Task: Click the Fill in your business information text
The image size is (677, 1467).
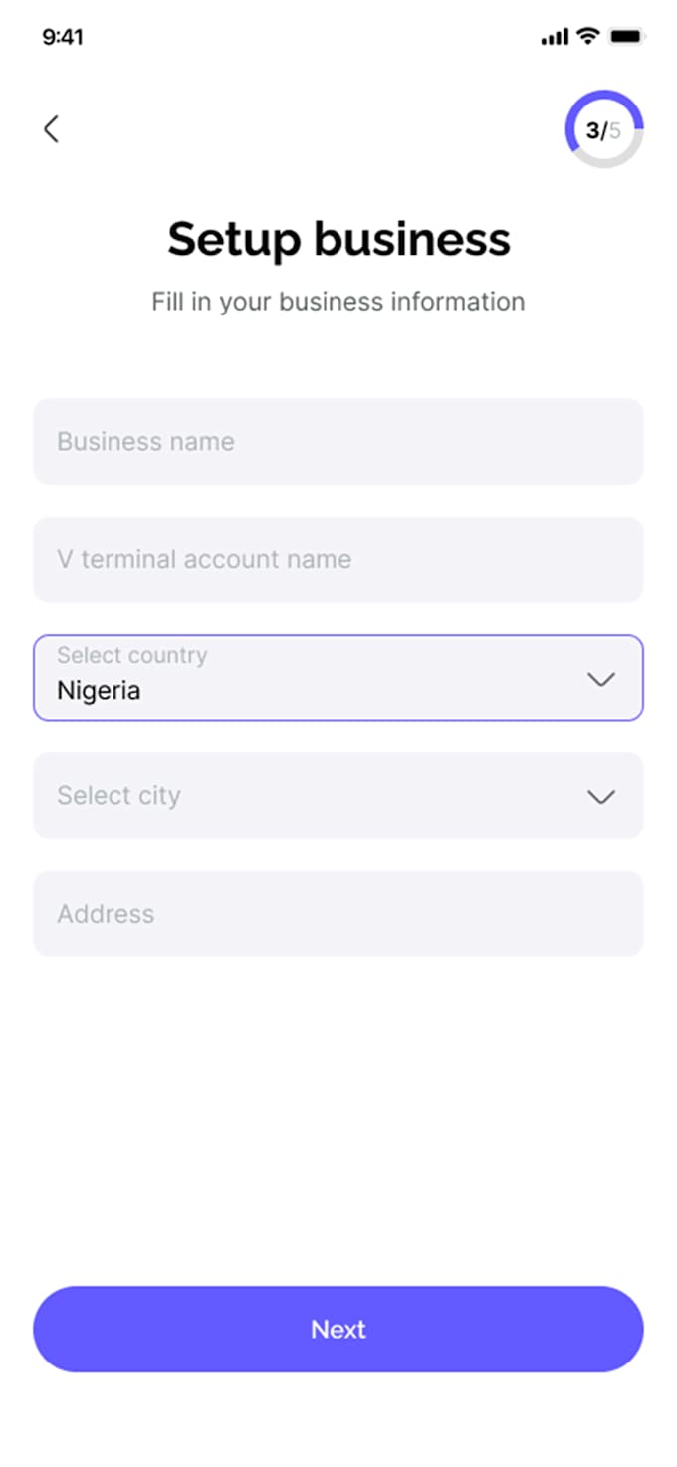Action: tap(338, 302)
